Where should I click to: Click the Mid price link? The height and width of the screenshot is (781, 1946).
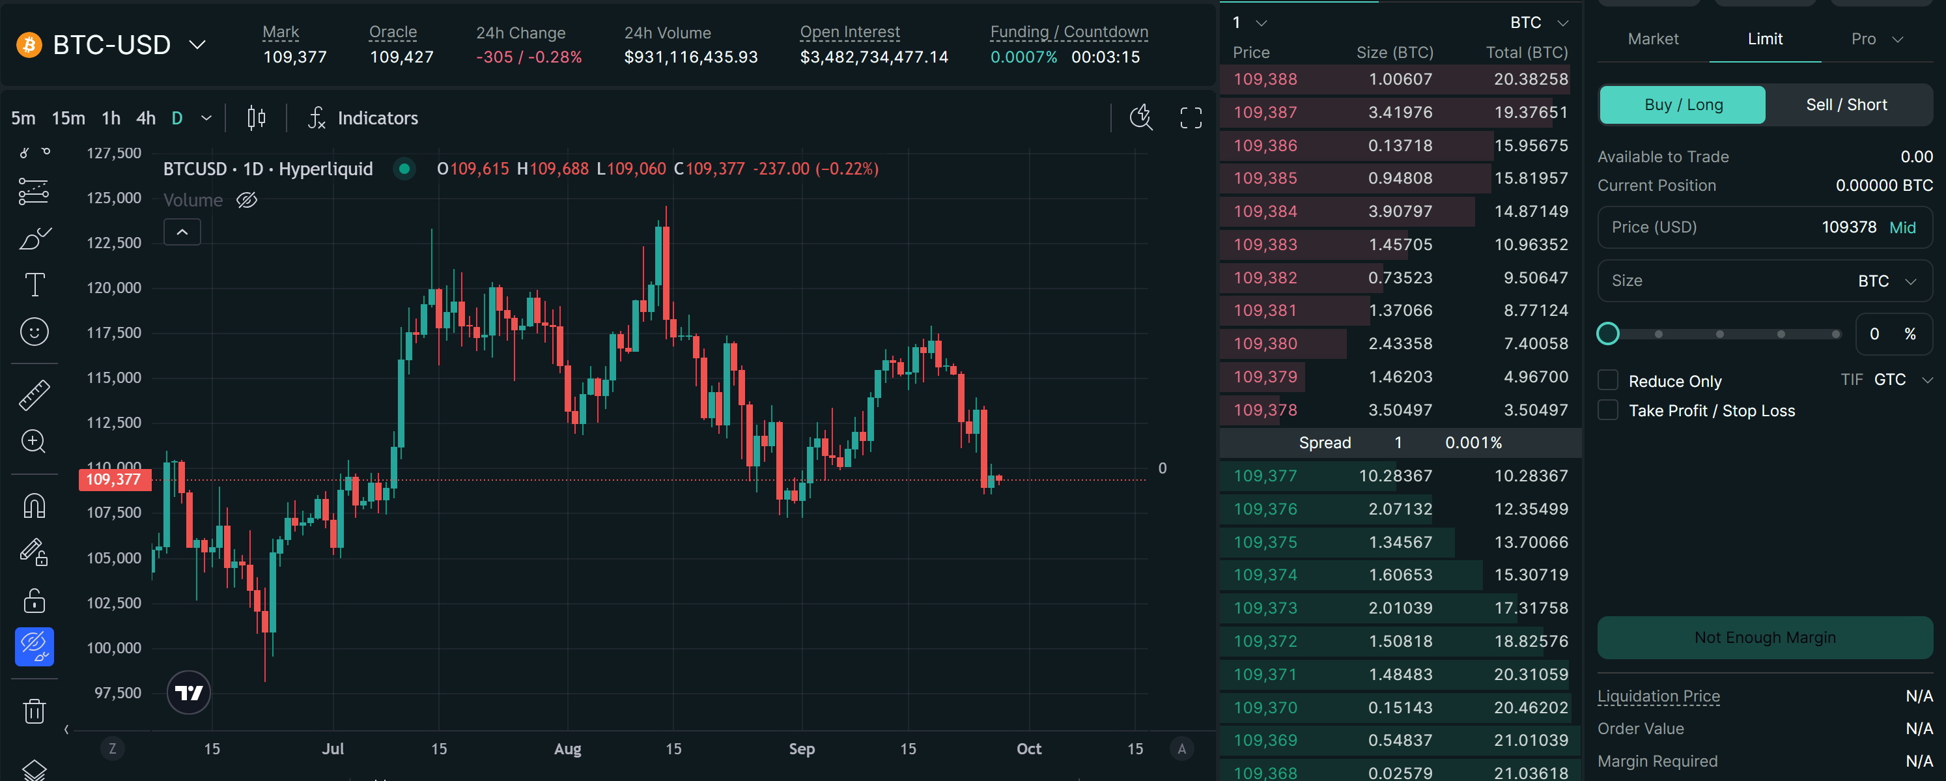[1902, 227]
